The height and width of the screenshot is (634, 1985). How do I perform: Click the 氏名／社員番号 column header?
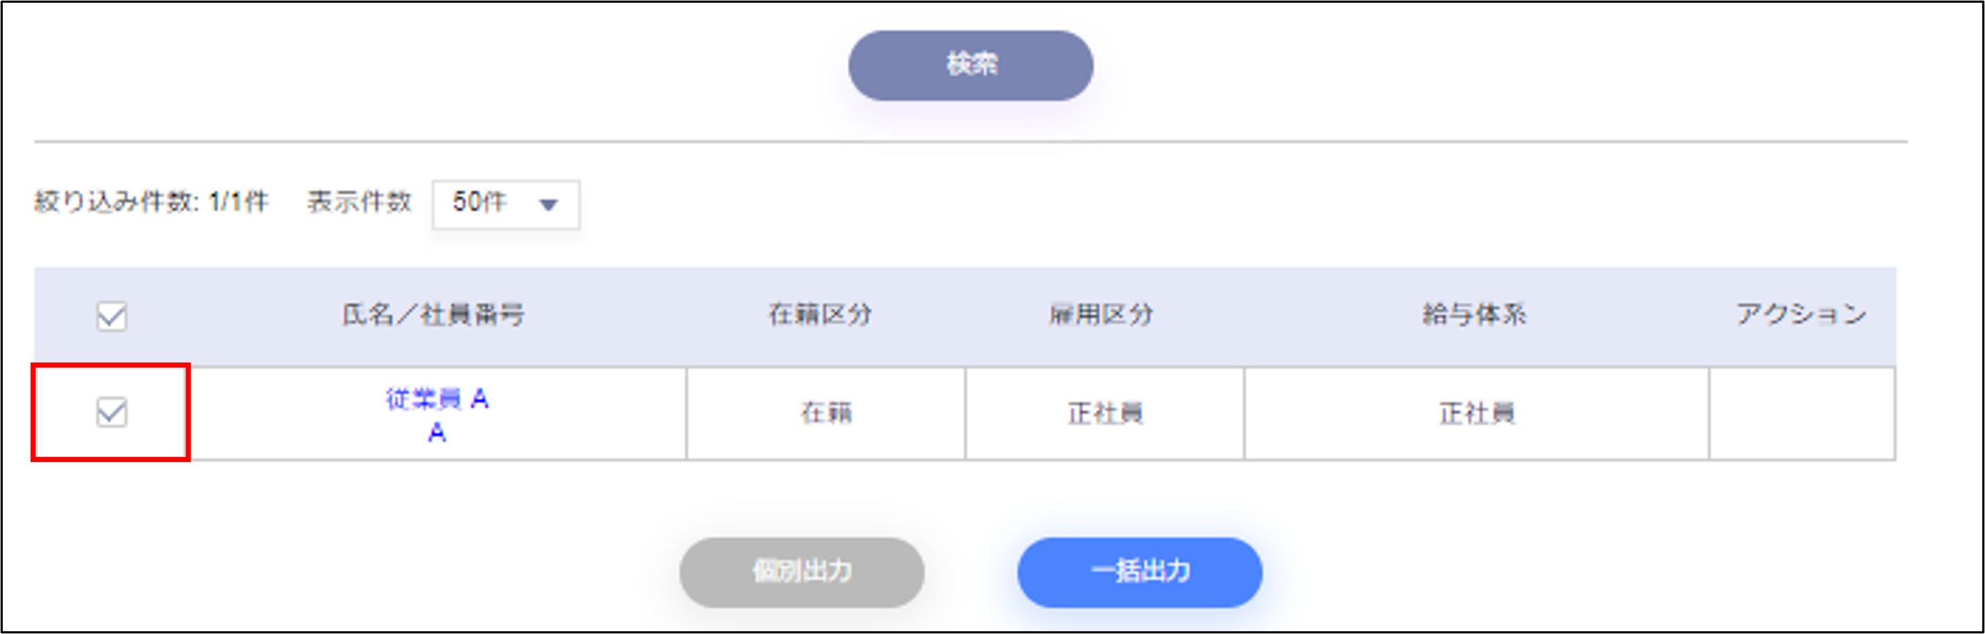tap(433, 314)
